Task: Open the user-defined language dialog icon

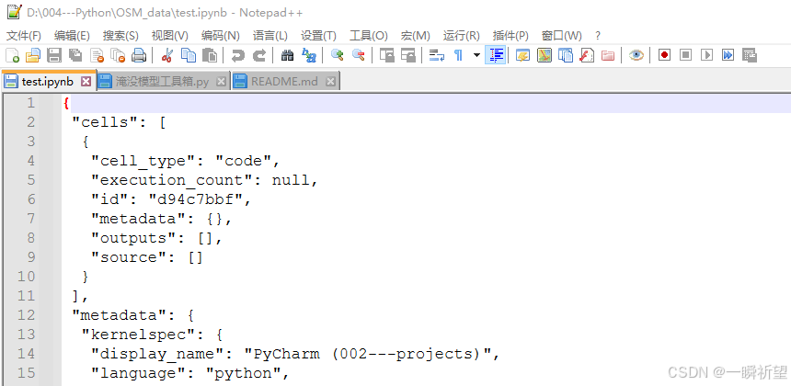Action: click(522, 55)
